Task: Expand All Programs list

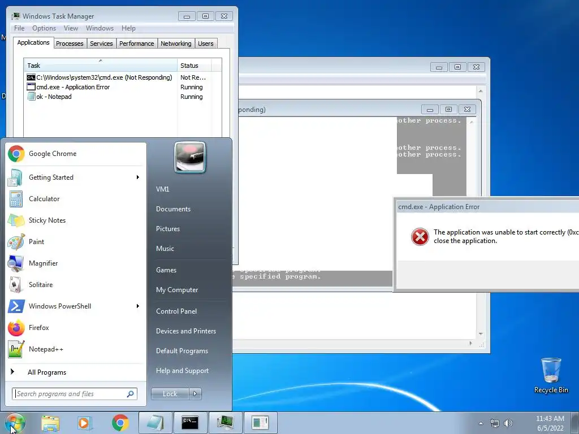Action: pyautogui.click(x=76, y=372)
